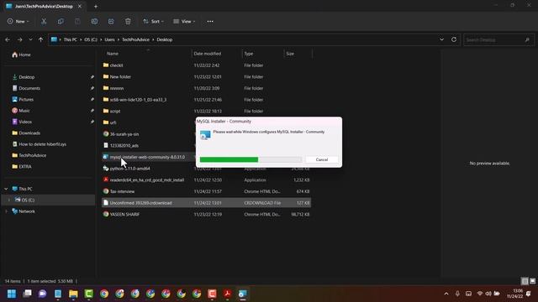
Task: Click the Copy toolbar icon
Action: (61, 21)
